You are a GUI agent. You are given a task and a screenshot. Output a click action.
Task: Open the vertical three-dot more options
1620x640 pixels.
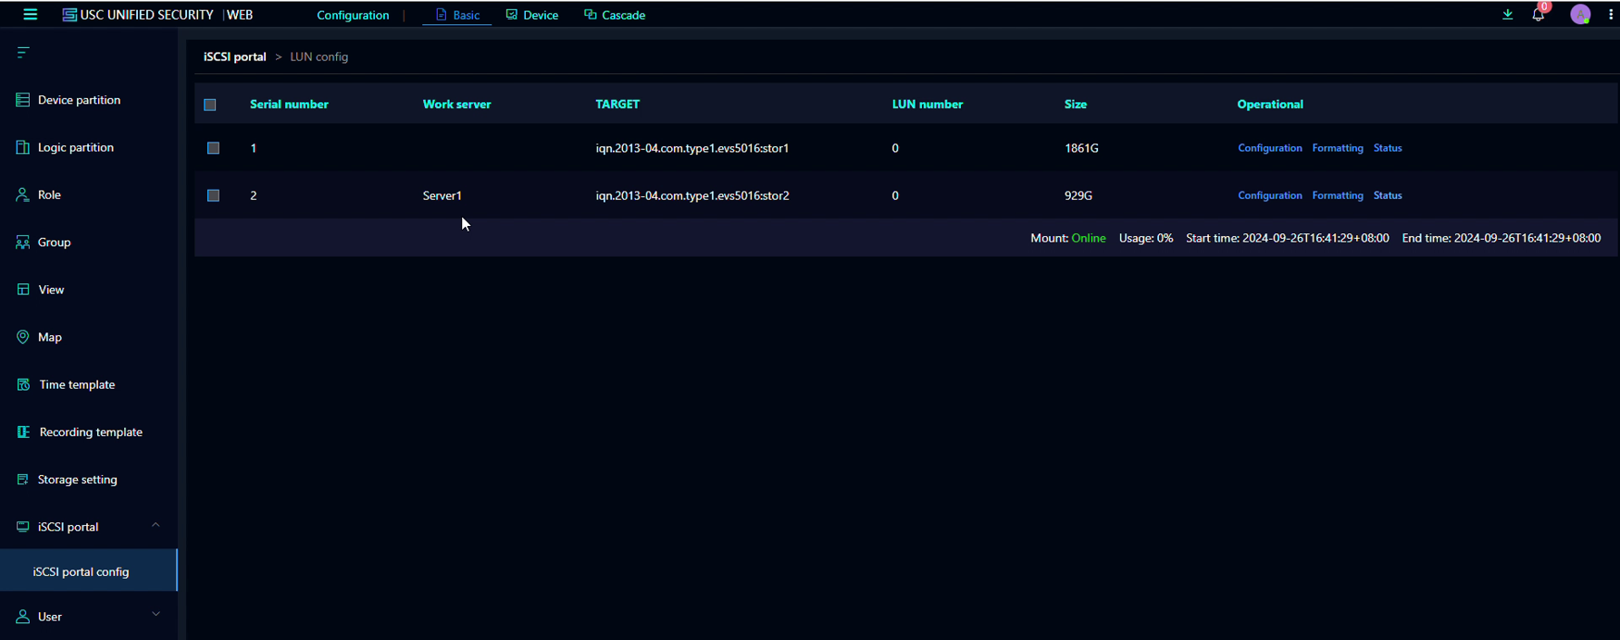pos(1611,15)
